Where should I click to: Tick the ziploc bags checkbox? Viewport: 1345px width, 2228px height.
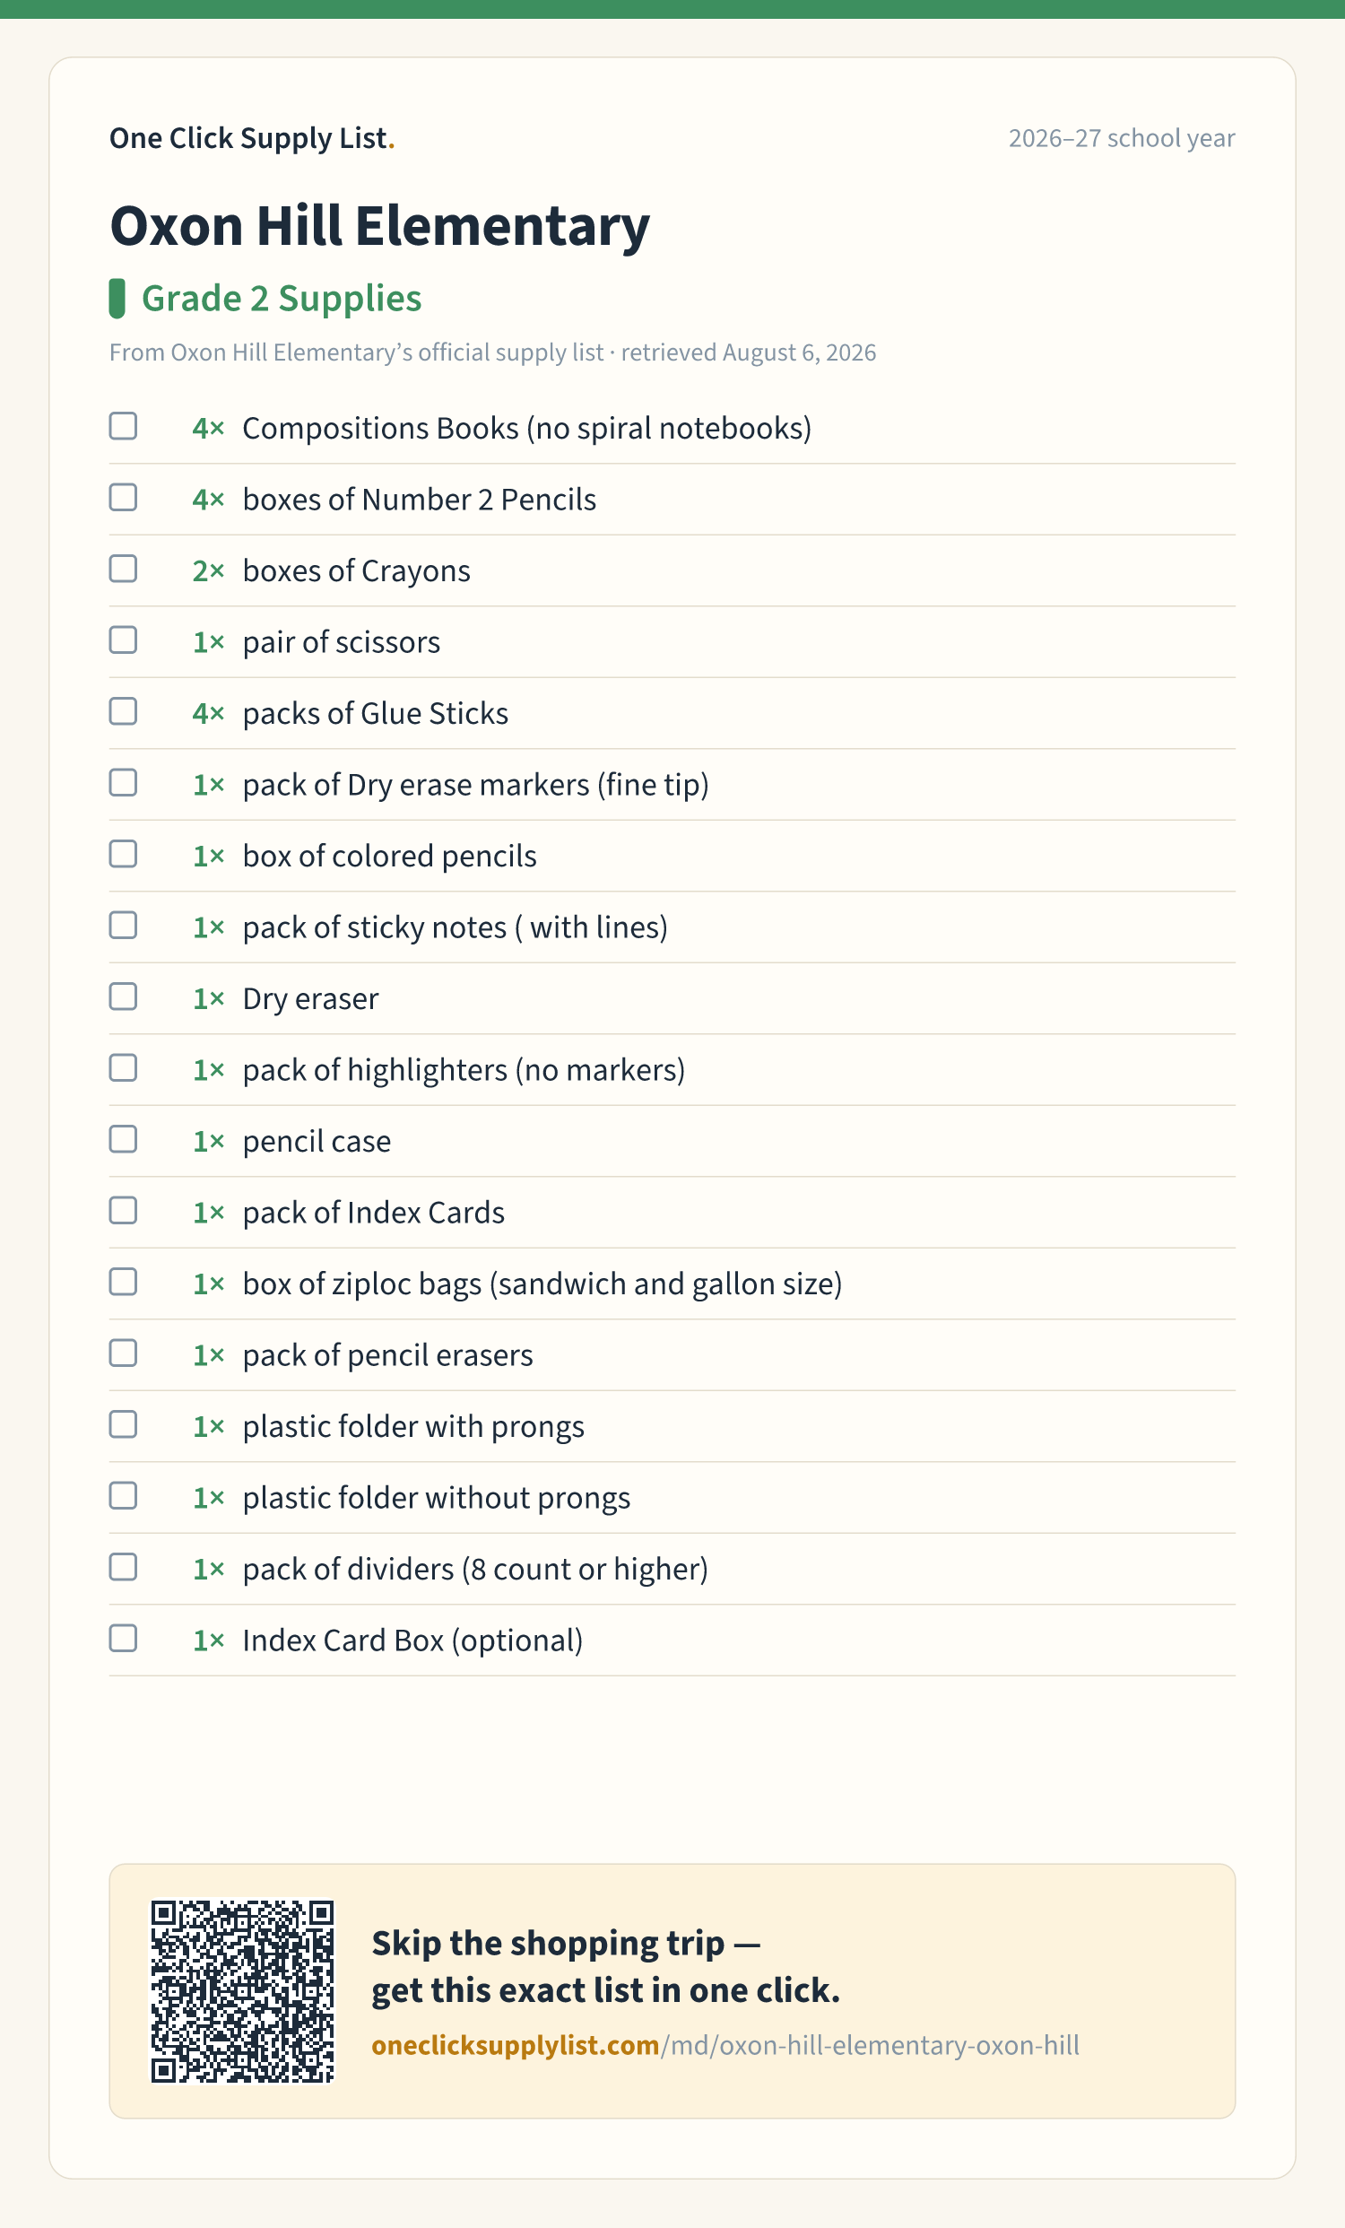point(123,1283)
